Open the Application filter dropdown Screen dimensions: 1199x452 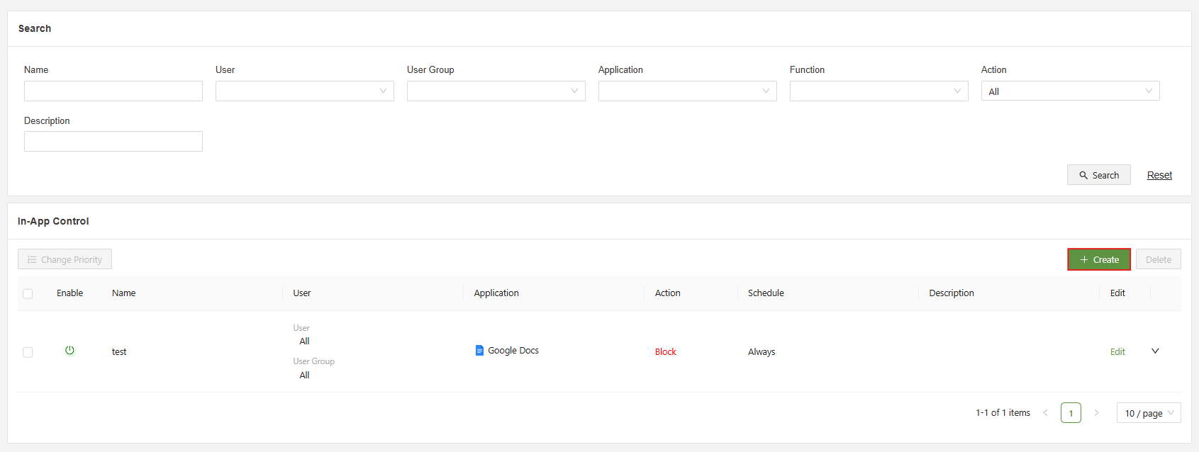point(687,91)
